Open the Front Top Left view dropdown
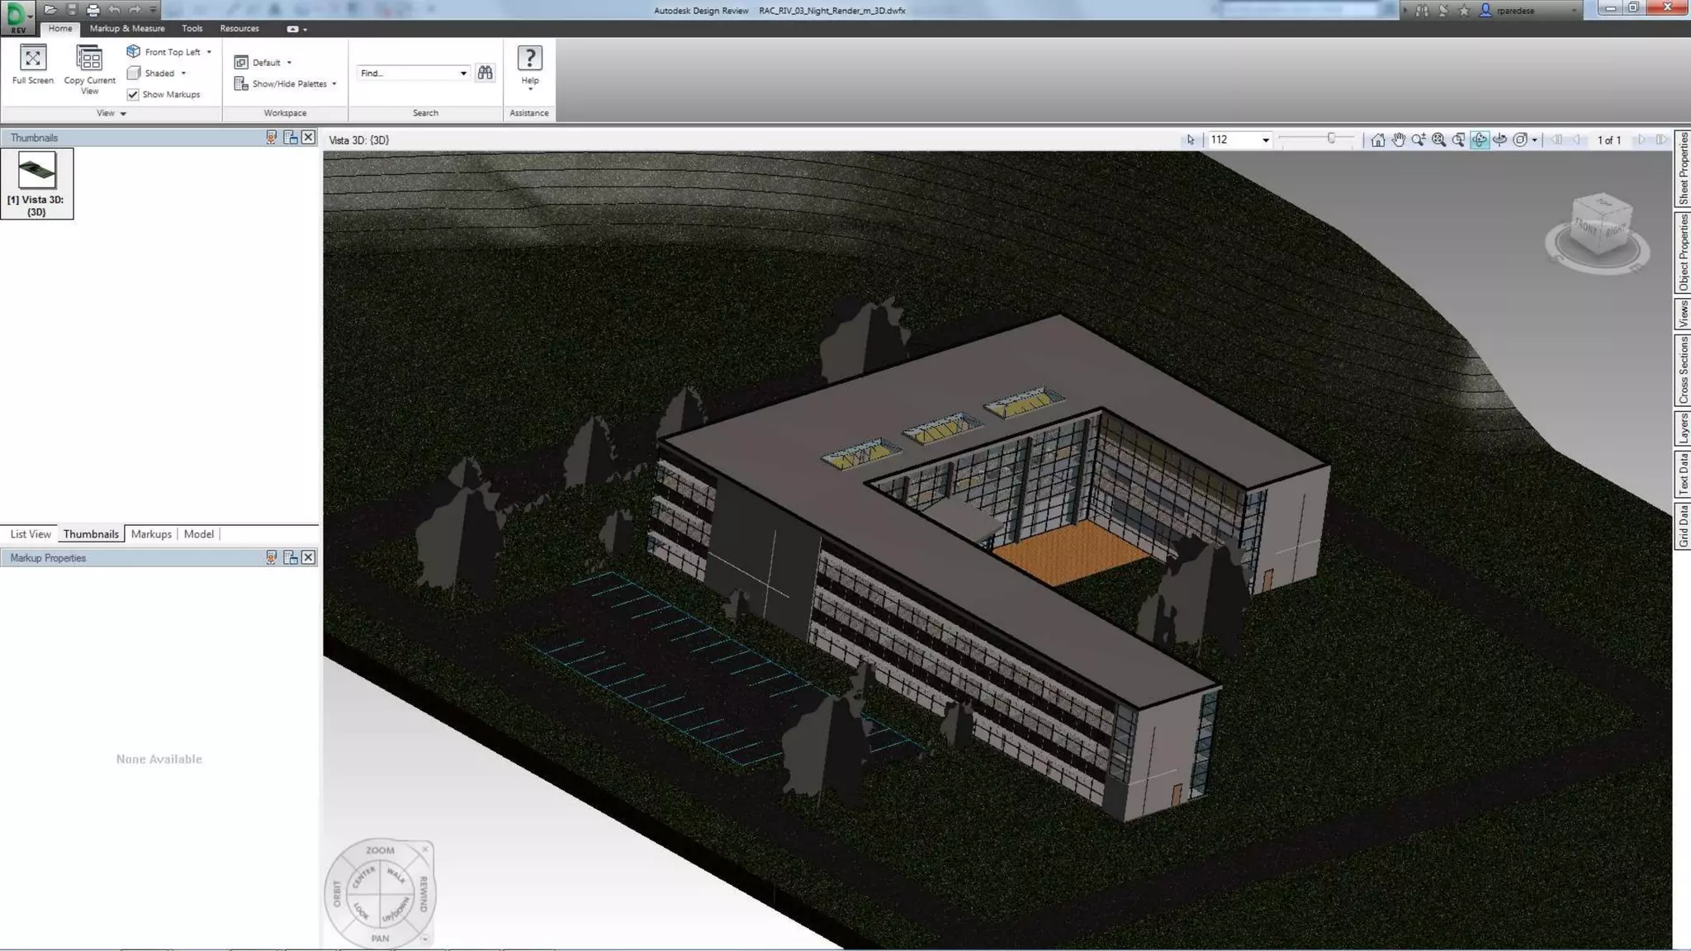The width and height of the screenshot is (1691, 951). pos(209,51)
